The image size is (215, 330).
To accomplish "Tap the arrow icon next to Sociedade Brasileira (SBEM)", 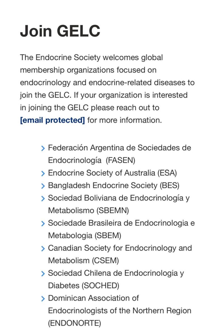I will coord(43,224).
